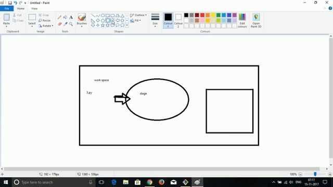Click the Cut button
The width and height of the screenshot is (333, 187).
coord(17,15)
